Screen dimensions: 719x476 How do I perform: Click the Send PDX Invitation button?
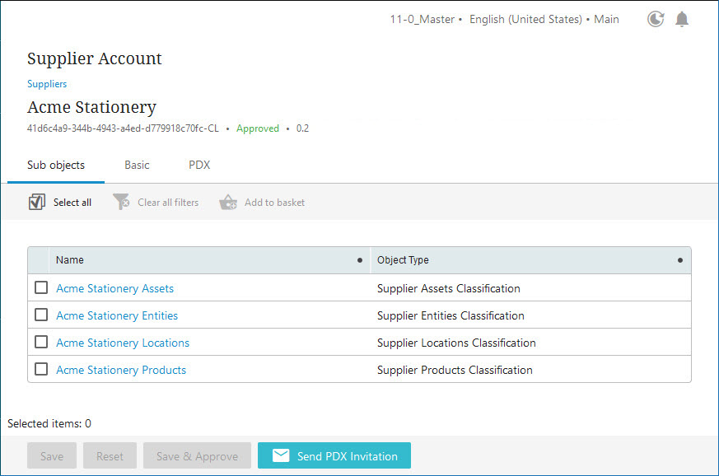[334, 455]
